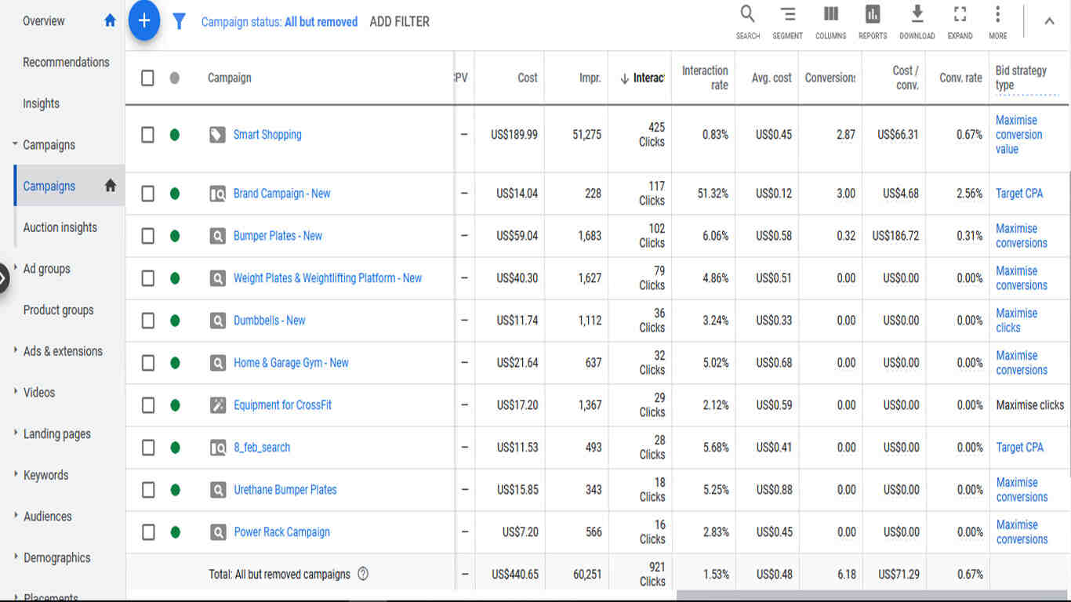
Task: Click the home icon beside Campaigns subitem
Action: [111, 186]
